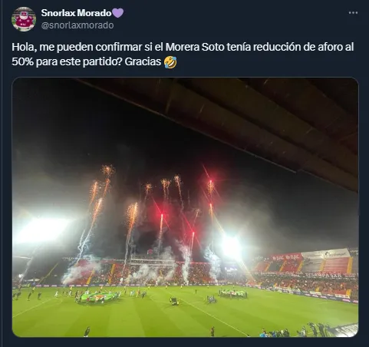This screenshot has height=347, width=369.
Task: Click the tweet text about Morera Soto
Action: coord(183,55)
